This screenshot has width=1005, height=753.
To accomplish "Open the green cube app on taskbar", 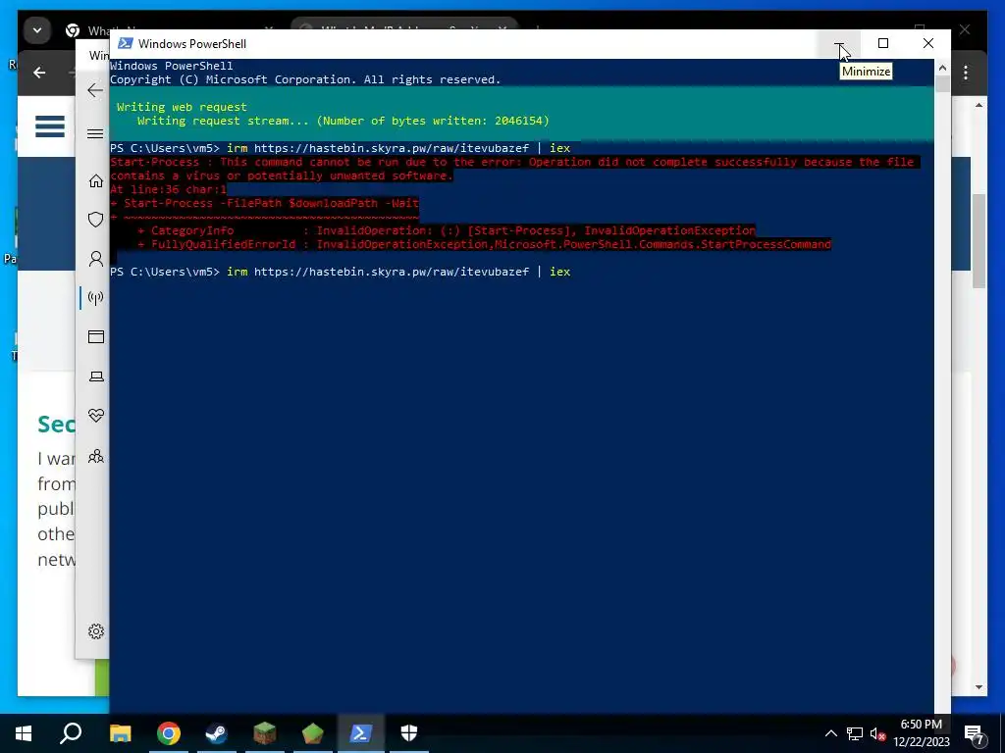I will point(312,733).
